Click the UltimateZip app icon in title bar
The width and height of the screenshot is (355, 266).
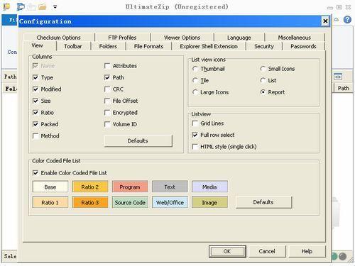pos(6,6)
